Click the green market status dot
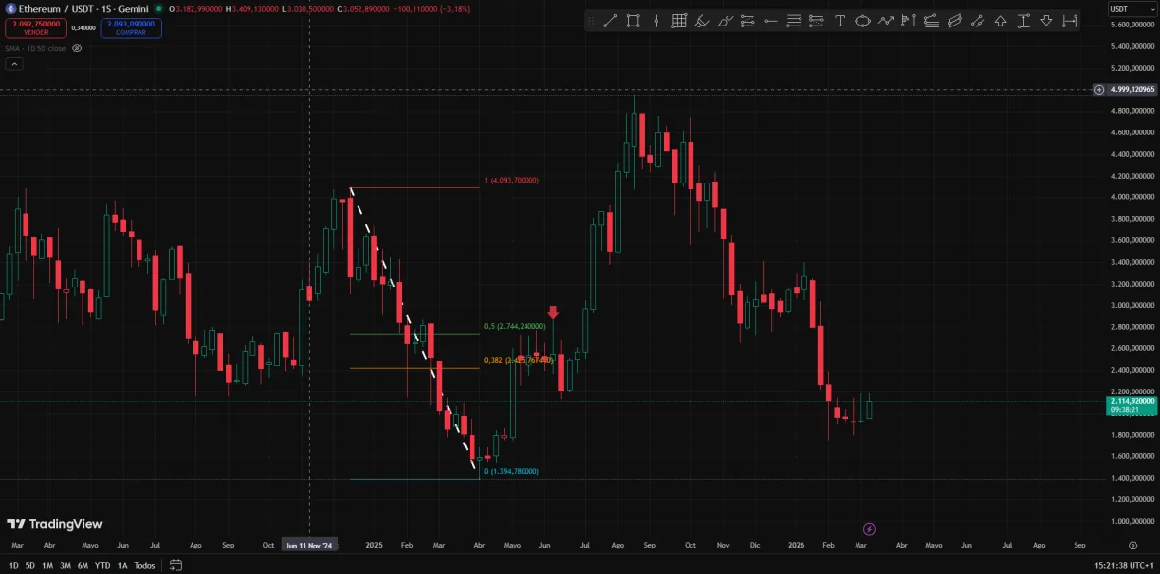1160x574 pixels. (x=158, y=9)
